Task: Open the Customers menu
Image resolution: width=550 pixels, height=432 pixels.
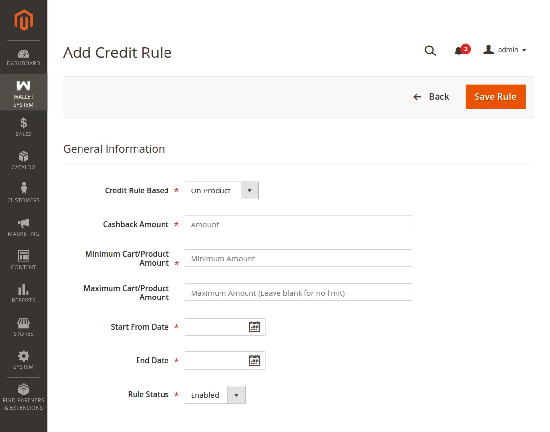Action: tap(24, 193)
